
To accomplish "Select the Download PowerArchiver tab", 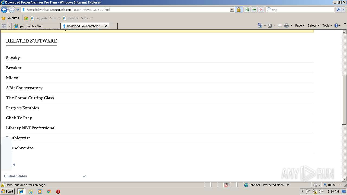I will point(82,26).
